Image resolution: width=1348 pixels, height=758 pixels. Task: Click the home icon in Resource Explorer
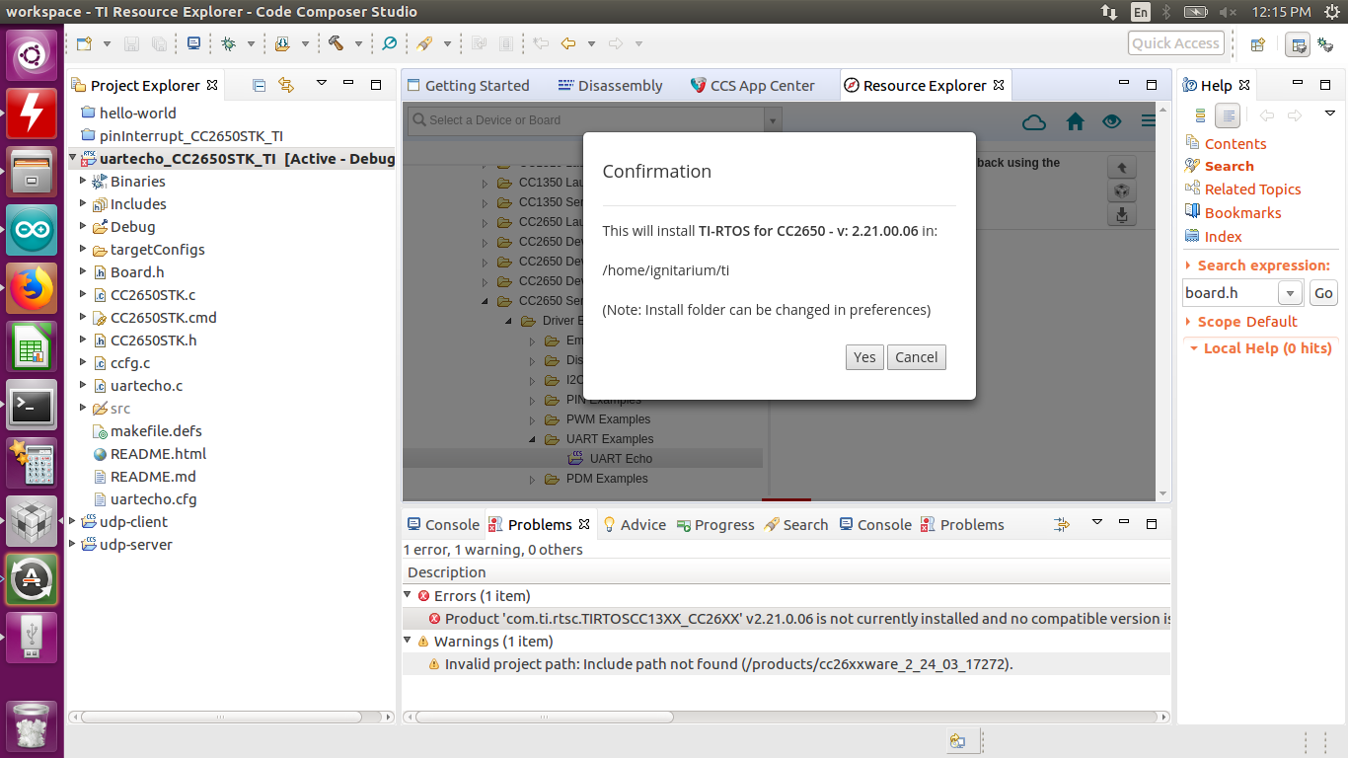point(1076,121)
